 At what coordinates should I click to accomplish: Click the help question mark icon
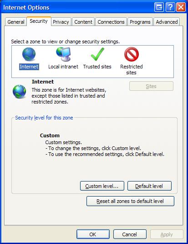point(170,7)
